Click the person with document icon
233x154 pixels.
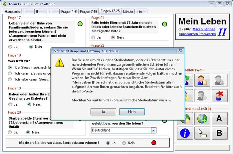tap(202, 80)
